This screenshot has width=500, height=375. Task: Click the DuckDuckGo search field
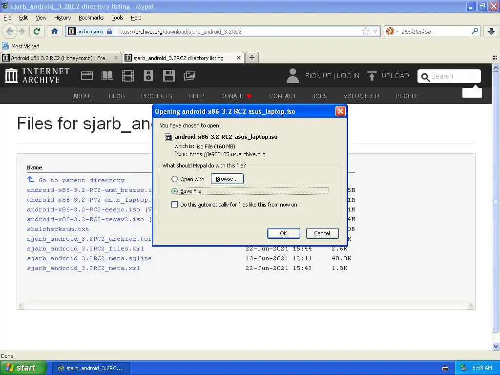click(x=435, y=31)
